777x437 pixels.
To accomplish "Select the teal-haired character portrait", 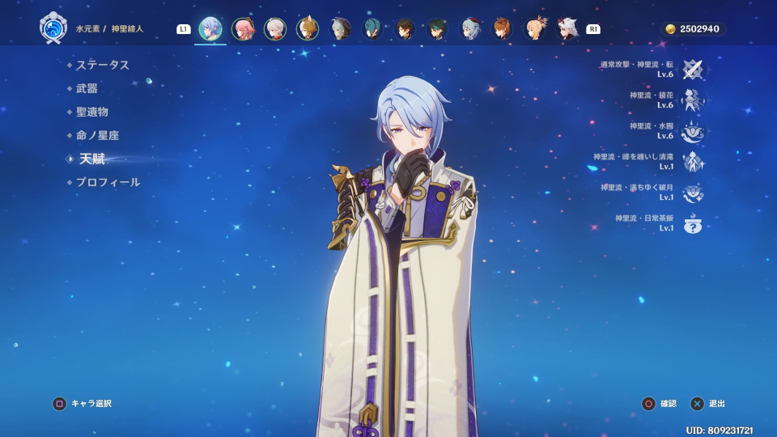I will coord(372,29).
